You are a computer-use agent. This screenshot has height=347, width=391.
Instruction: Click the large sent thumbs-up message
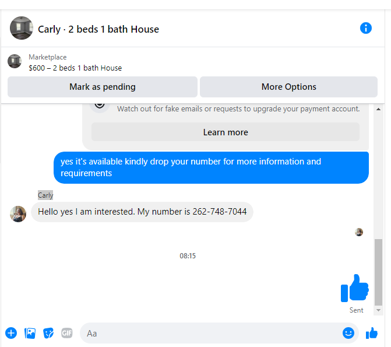[x=354, y=288]
